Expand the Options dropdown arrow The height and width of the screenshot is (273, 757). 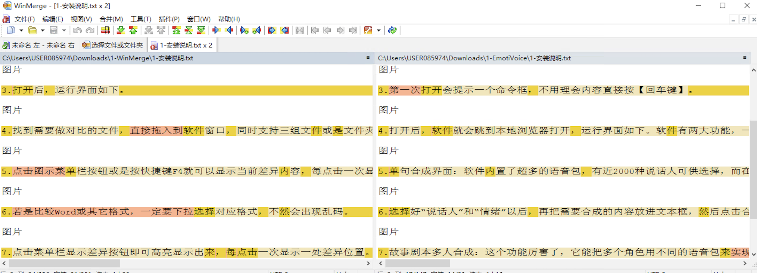click(378, 30)
